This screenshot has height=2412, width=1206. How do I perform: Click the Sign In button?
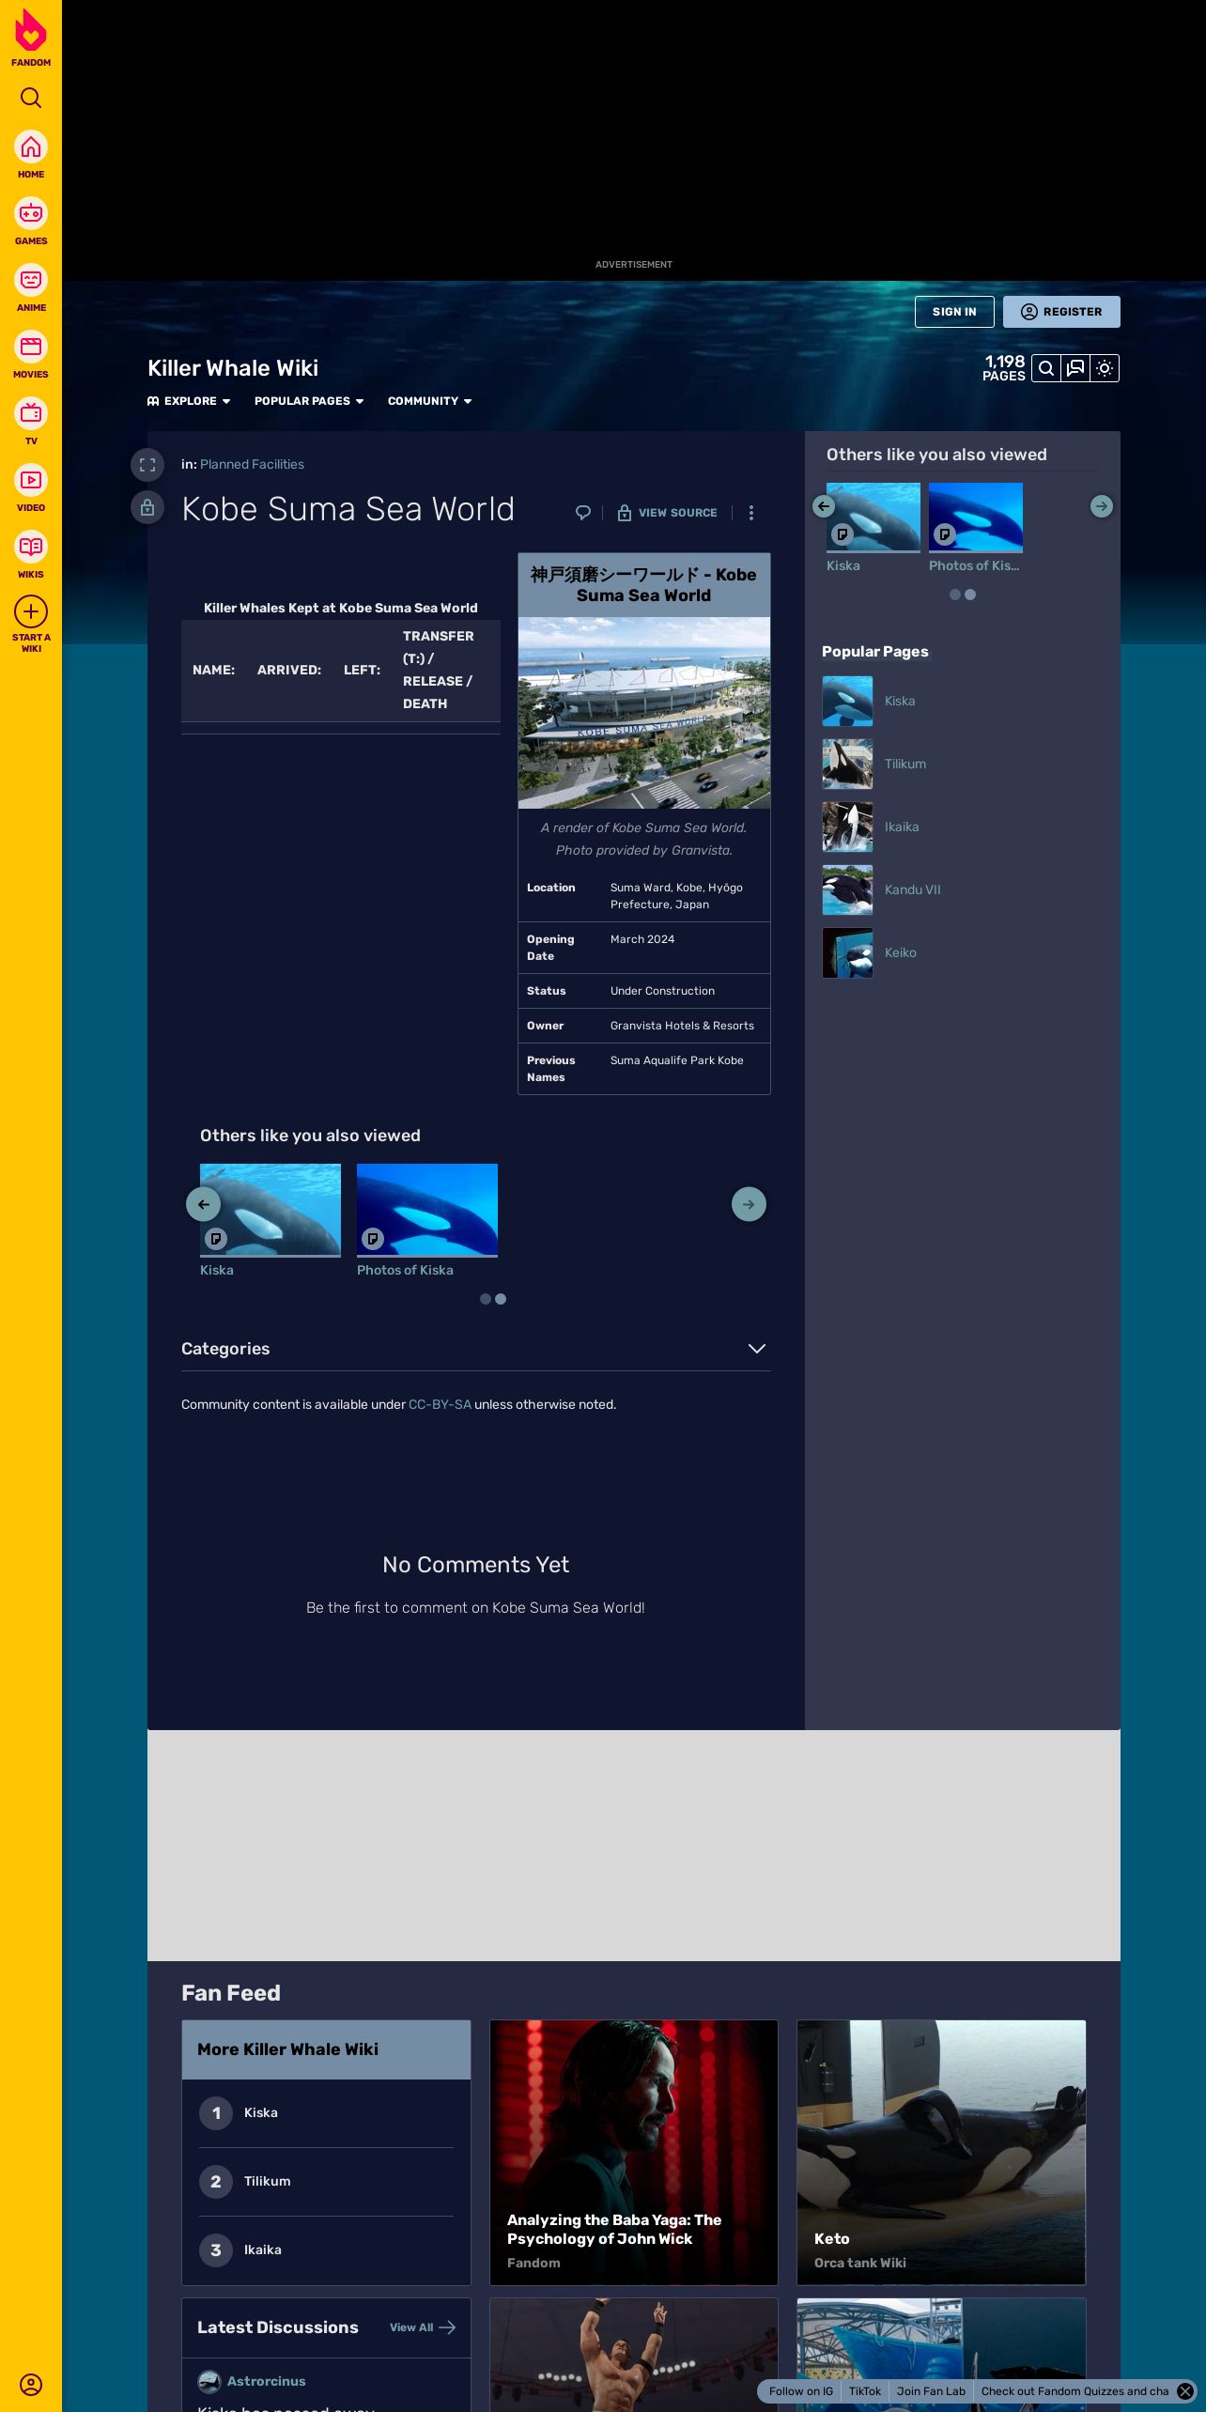click(x=954, y=312)
